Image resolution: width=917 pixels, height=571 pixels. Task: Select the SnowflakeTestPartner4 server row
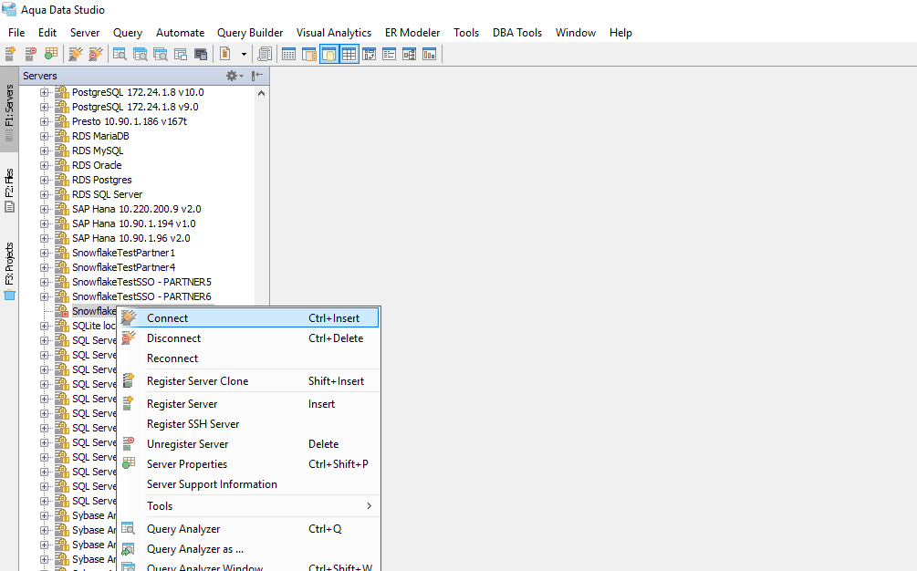click(x=123, y=267)
